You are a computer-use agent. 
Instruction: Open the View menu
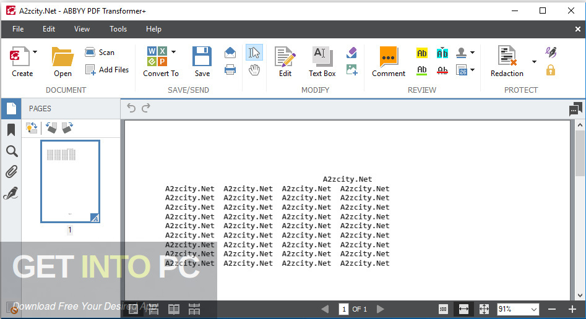pos(82,29)
